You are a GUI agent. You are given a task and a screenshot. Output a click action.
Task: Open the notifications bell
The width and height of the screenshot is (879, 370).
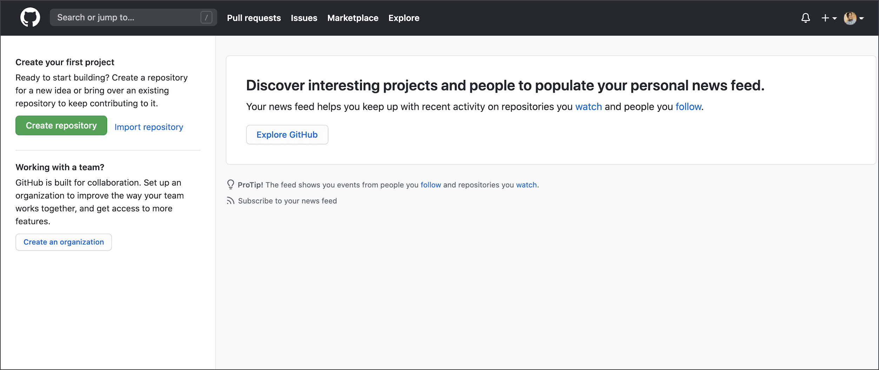pyautogui.click(x=806, y=18)
